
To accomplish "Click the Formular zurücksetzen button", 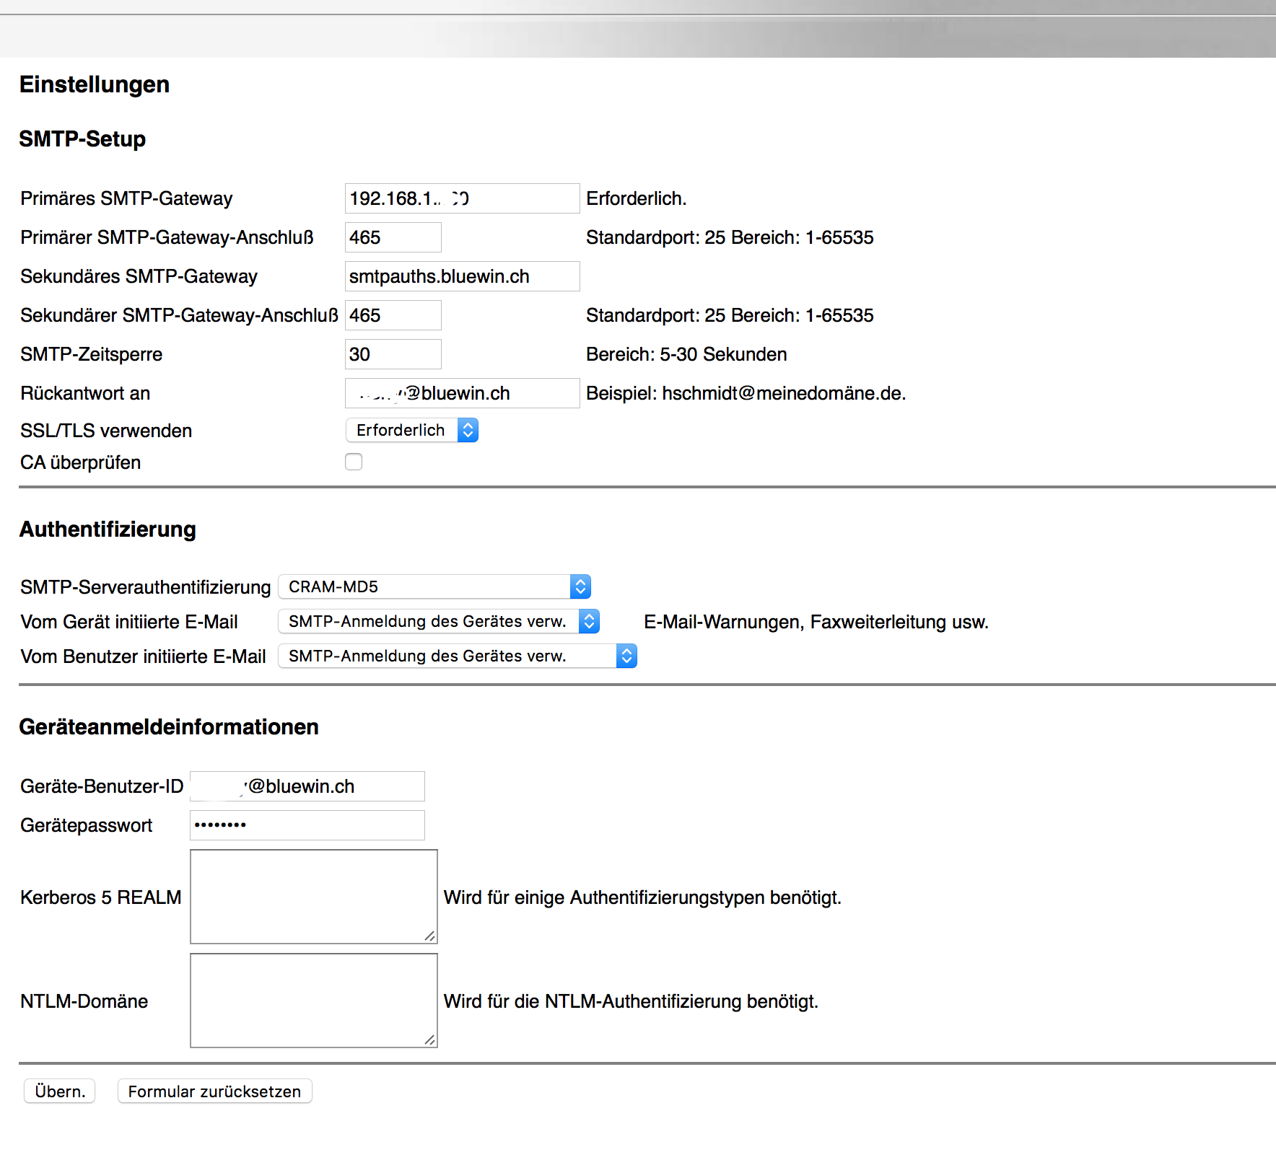I will (214, 1091).
